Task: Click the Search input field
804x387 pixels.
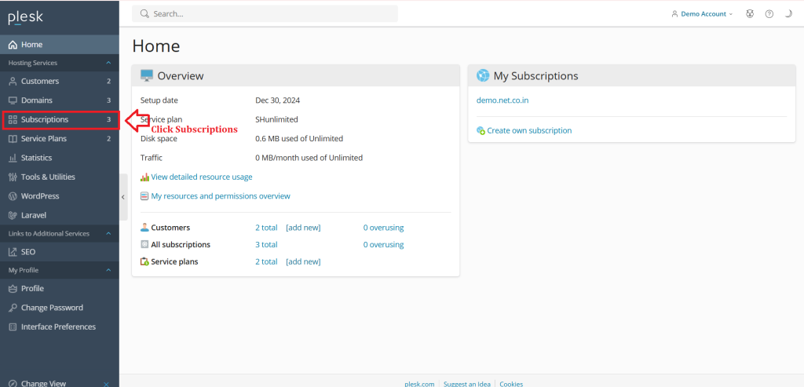Action: (x=265, y=14)
